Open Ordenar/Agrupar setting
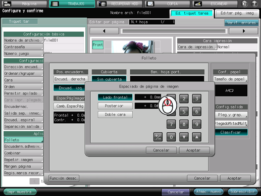The image size is (261, 196). 23,73
